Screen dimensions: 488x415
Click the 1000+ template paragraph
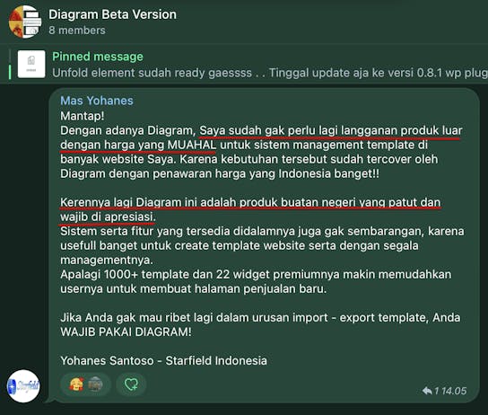point(256,281)
